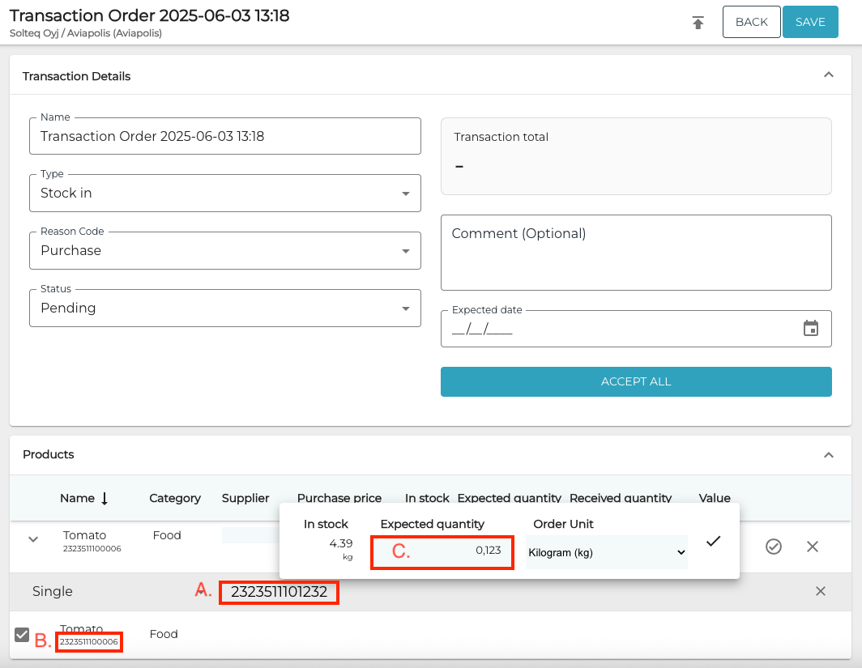Click SAVE to store the transaction order
This screenshot has height=668, width=862.
tap(810, 22)
